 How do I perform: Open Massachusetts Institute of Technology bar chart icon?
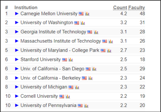click(111, 41)
